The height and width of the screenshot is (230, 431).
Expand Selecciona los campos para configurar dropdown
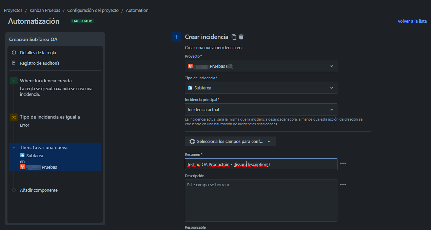coord(231,142)
